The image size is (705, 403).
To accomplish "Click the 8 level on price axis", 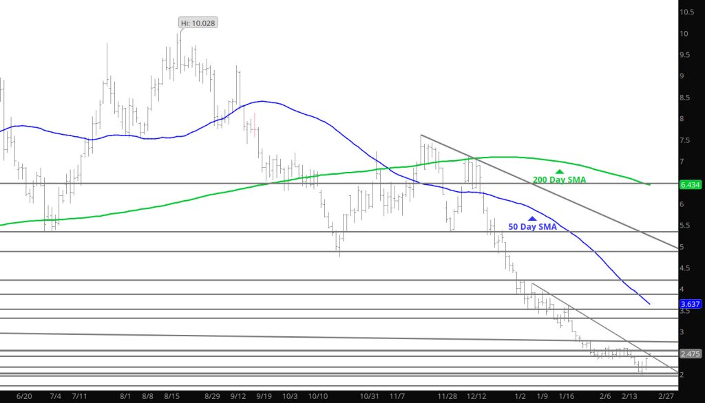I will click(682, 119).
